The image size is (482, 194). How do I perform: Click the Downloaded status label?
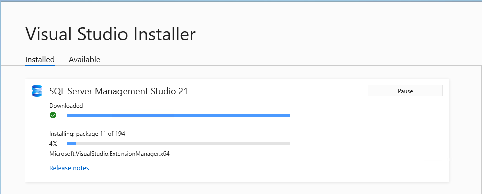click(x=66, y=106)
